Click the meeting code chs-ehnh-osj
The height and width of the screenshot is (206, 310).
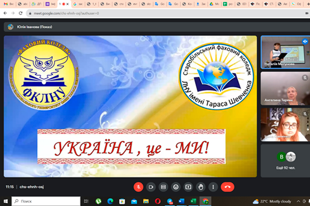(32, 187)
